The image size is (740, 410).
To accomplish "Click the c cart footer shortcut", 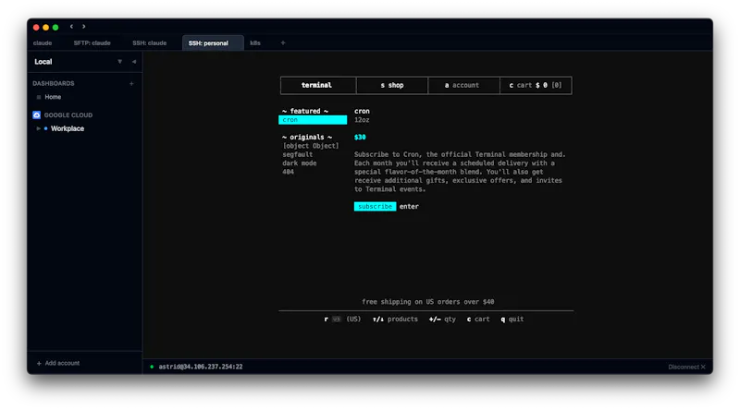I will (x=478, y=320).
